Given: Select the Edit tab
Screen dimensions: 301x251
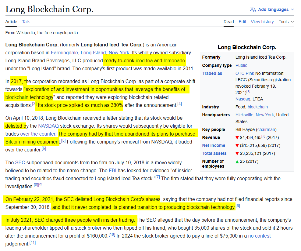Looking at the screenshot, I should click(x=242, y=22).
